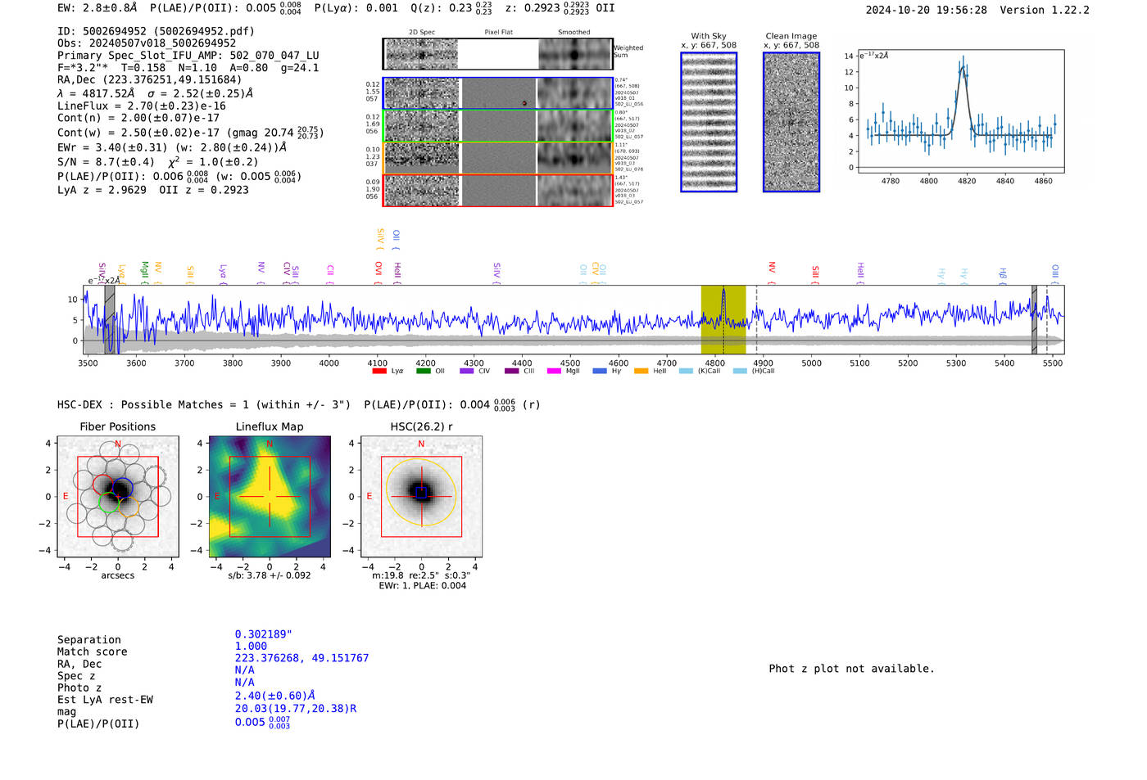Click the hatched gray band near 5460 Å

coord(1034,320)
